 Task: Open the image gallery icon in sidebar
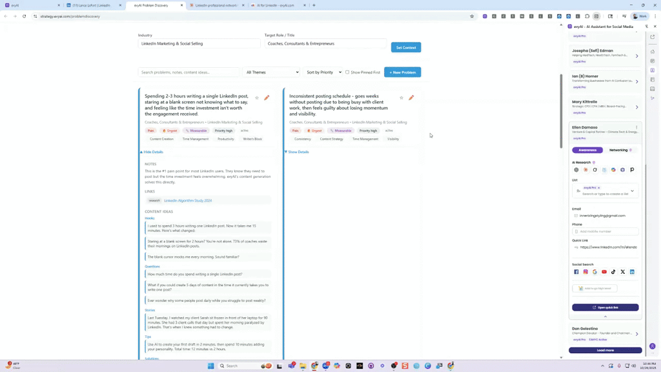[x=653, y=89]
